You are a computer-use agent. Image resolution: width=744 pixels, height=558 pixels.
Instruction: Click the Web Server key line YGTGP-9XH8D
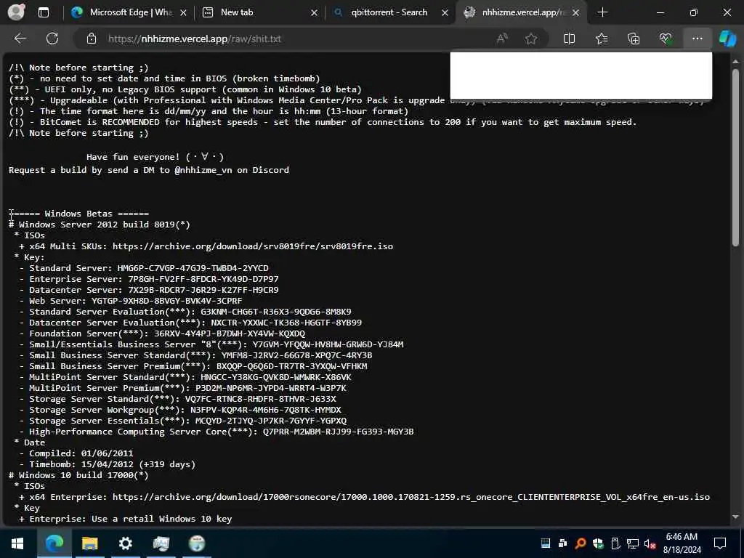131,301
